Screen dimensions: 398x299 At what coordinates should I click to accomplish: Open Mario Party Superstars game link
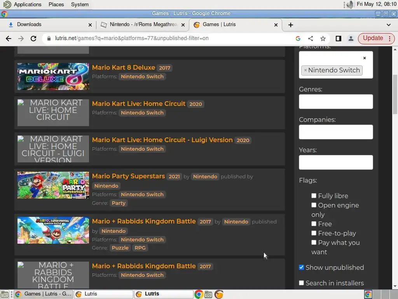pos(128,176)
